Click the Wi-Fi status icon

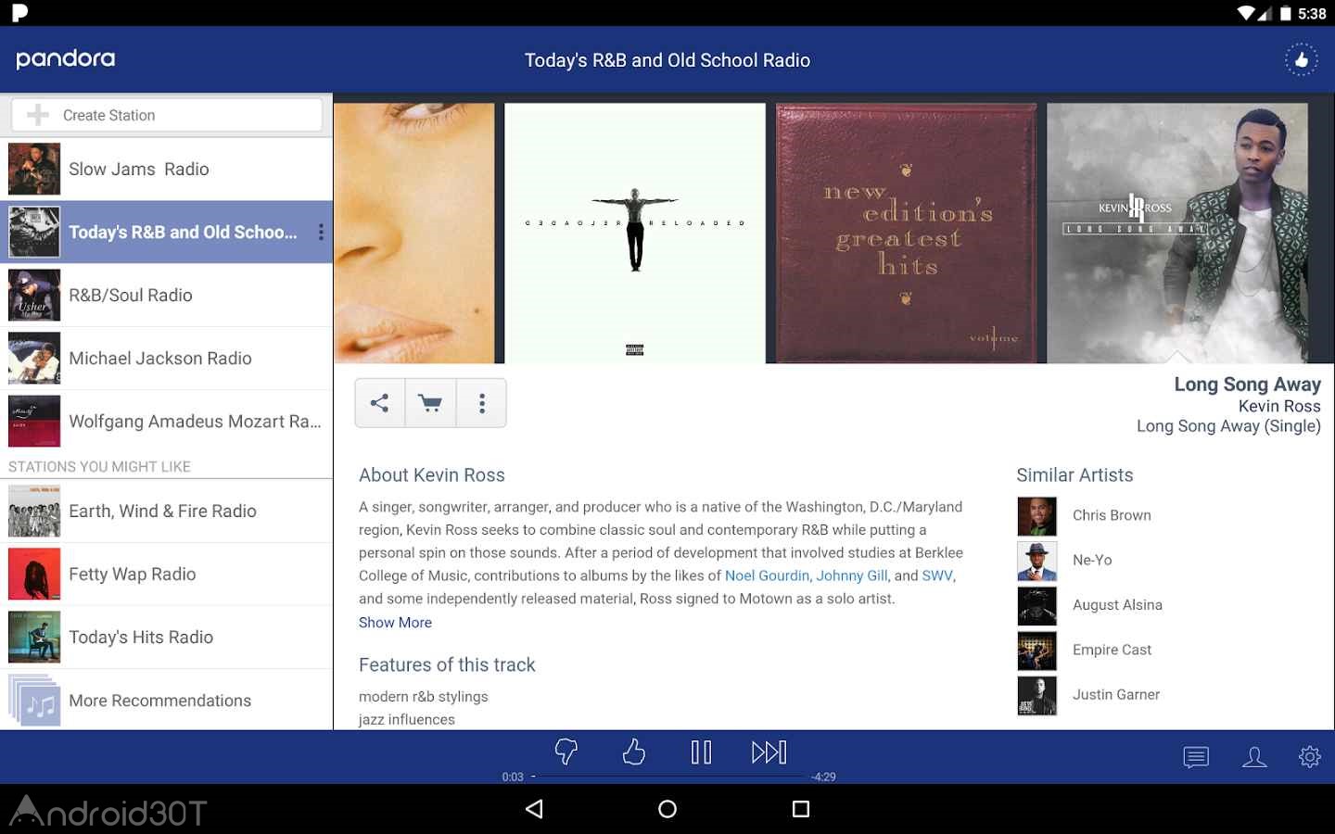point(1247,13)
